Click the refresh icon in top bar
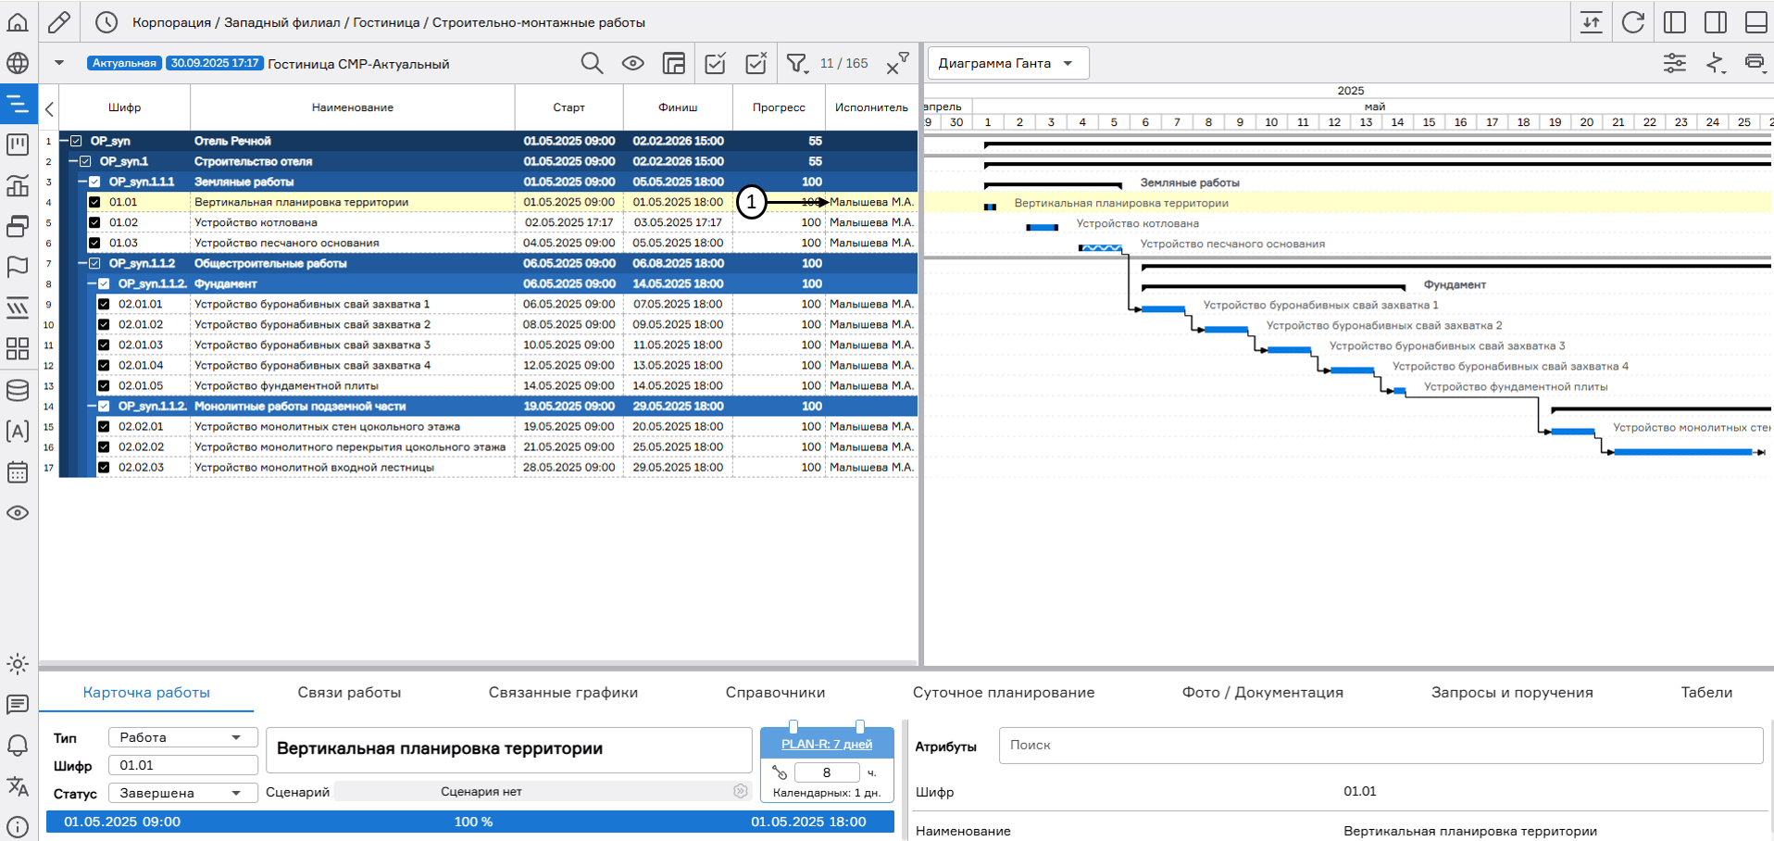 (1633, 22)
